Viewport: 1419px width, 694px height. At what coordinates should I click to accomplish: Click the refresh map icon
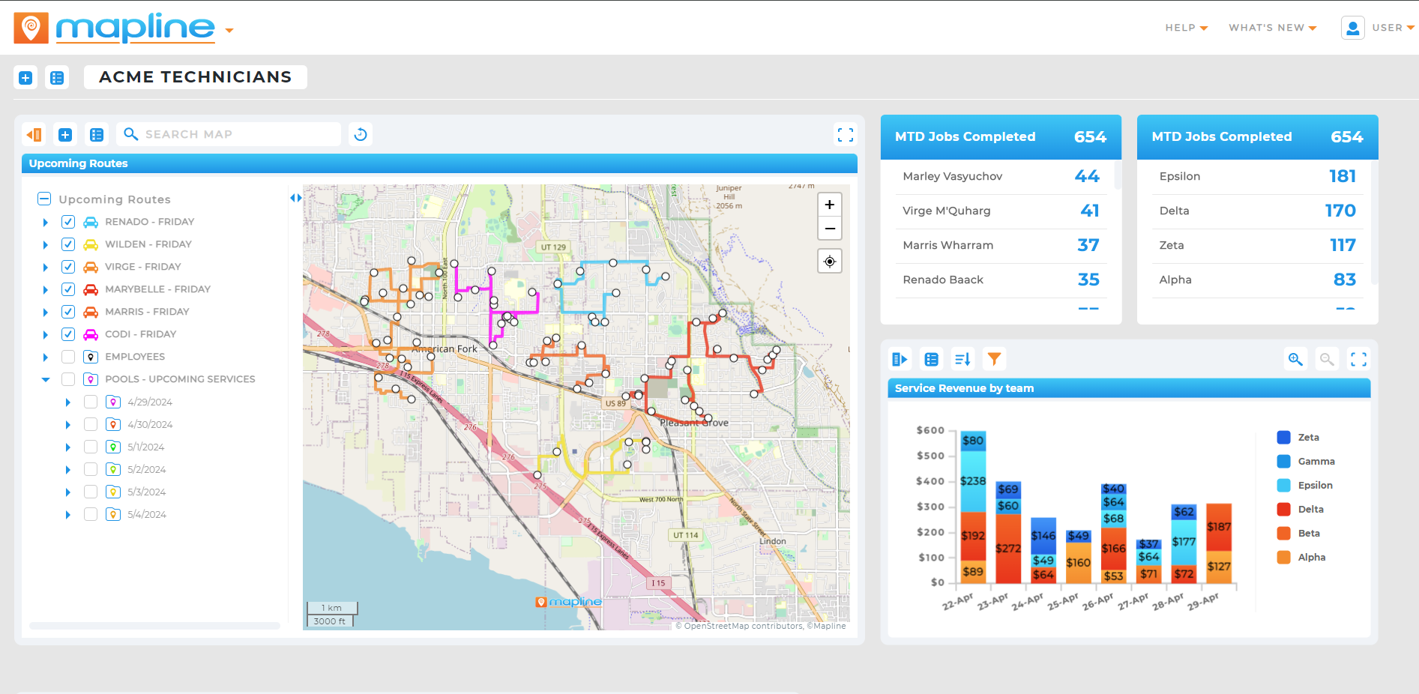361,134
